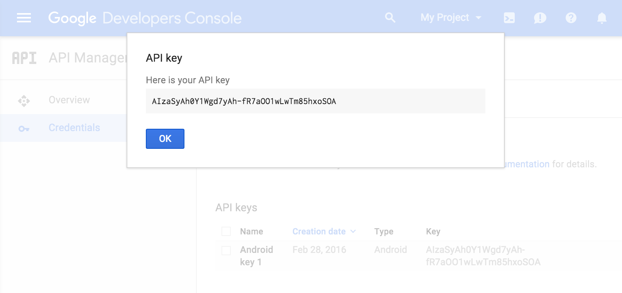The height and width of the screenshot is (293, 622).
Task: Open the Overview sidebar item
Action: (64, 100)
